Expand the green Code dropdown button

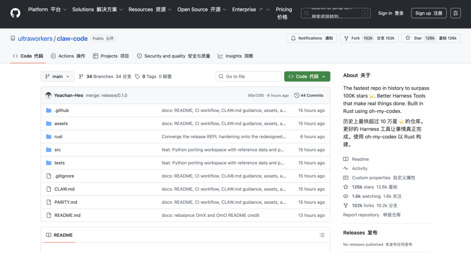pos(307,77)
